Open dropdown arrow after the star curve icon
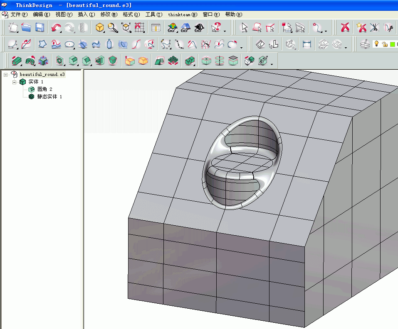The image size is (398, 329). pyautogui.click(x=326, y=31)
